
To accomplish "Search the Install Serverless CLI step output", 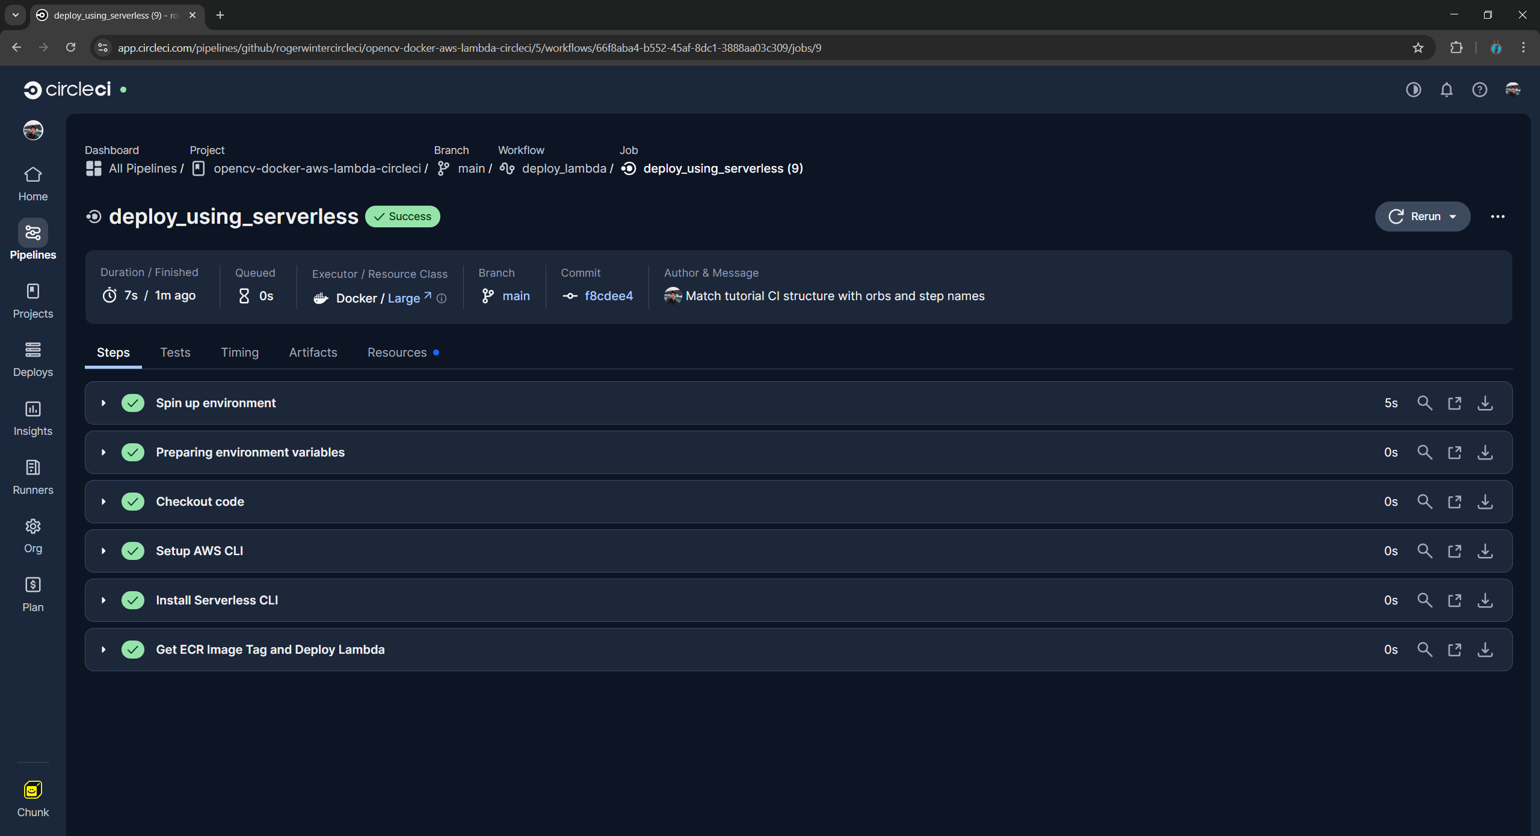I will tap(1424, 600).
